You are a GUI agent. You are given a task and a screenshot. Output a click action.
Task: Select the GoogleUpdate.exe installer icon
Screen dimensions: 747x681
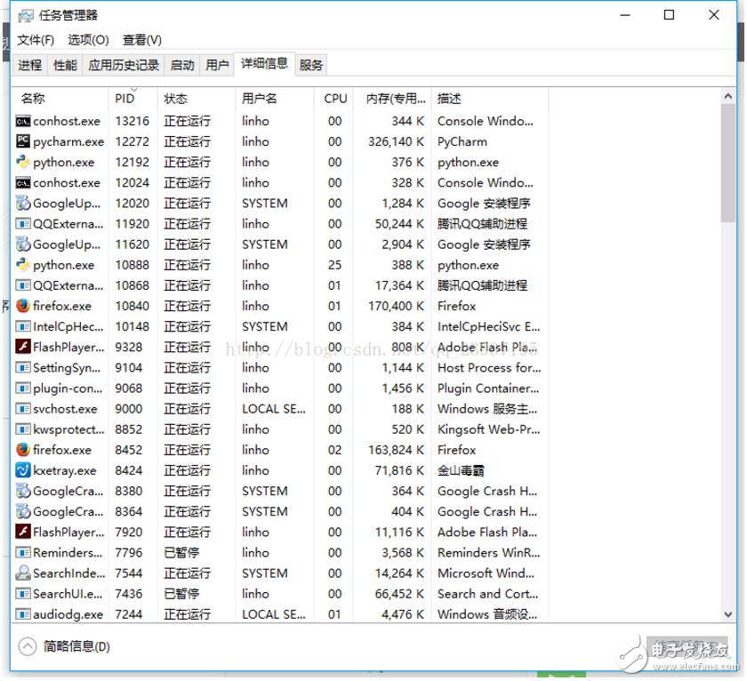click(x=22, y=203)
